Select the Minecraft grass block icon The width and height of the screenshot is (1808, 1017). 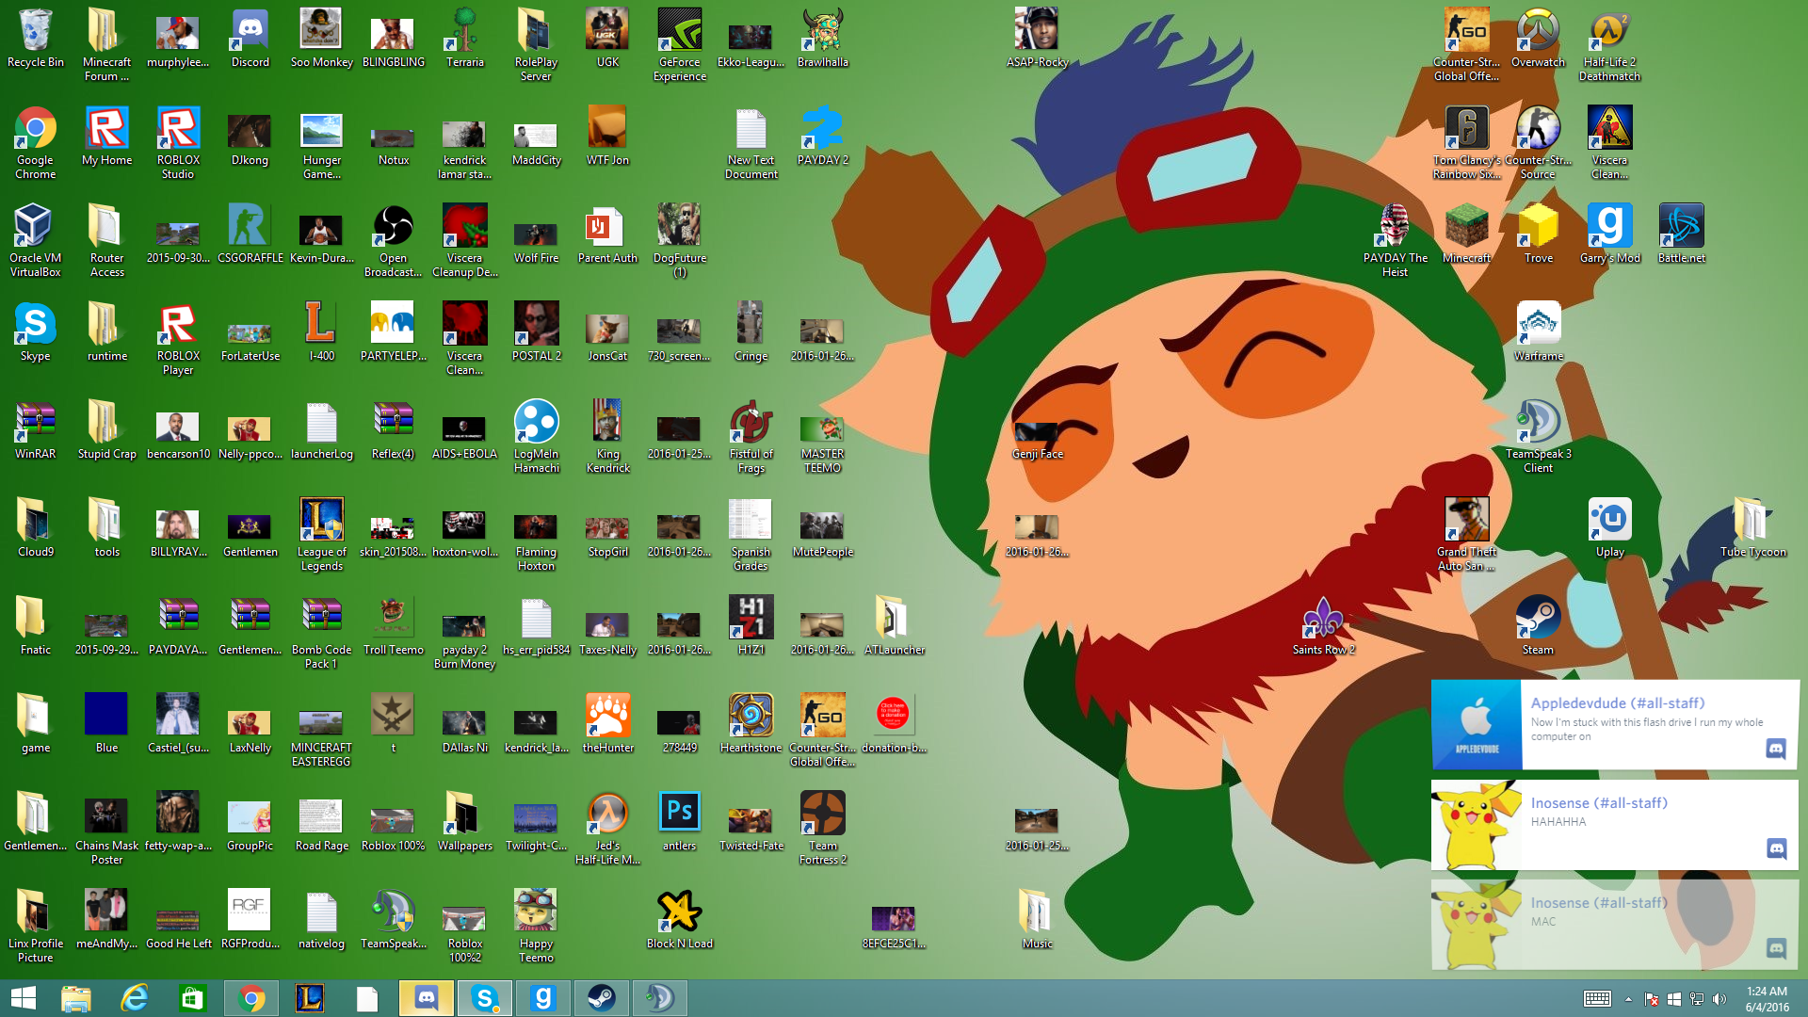1466,234
